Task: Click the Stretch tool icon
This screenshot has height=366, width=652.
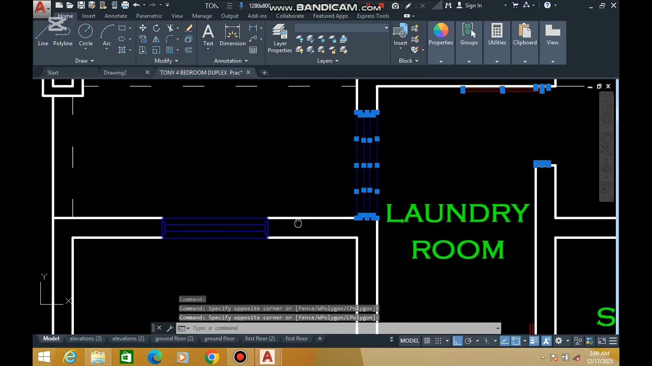Action: [x=143, y=50]
